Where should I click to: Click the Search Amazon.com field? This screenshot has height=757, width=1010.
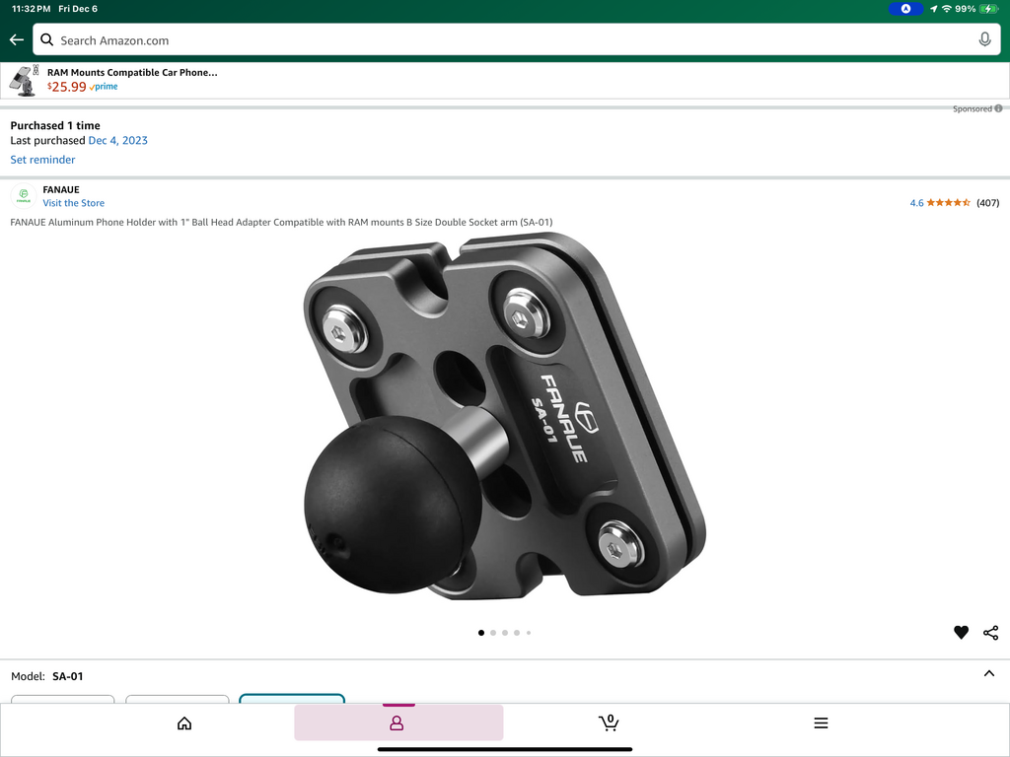[517, 39]
